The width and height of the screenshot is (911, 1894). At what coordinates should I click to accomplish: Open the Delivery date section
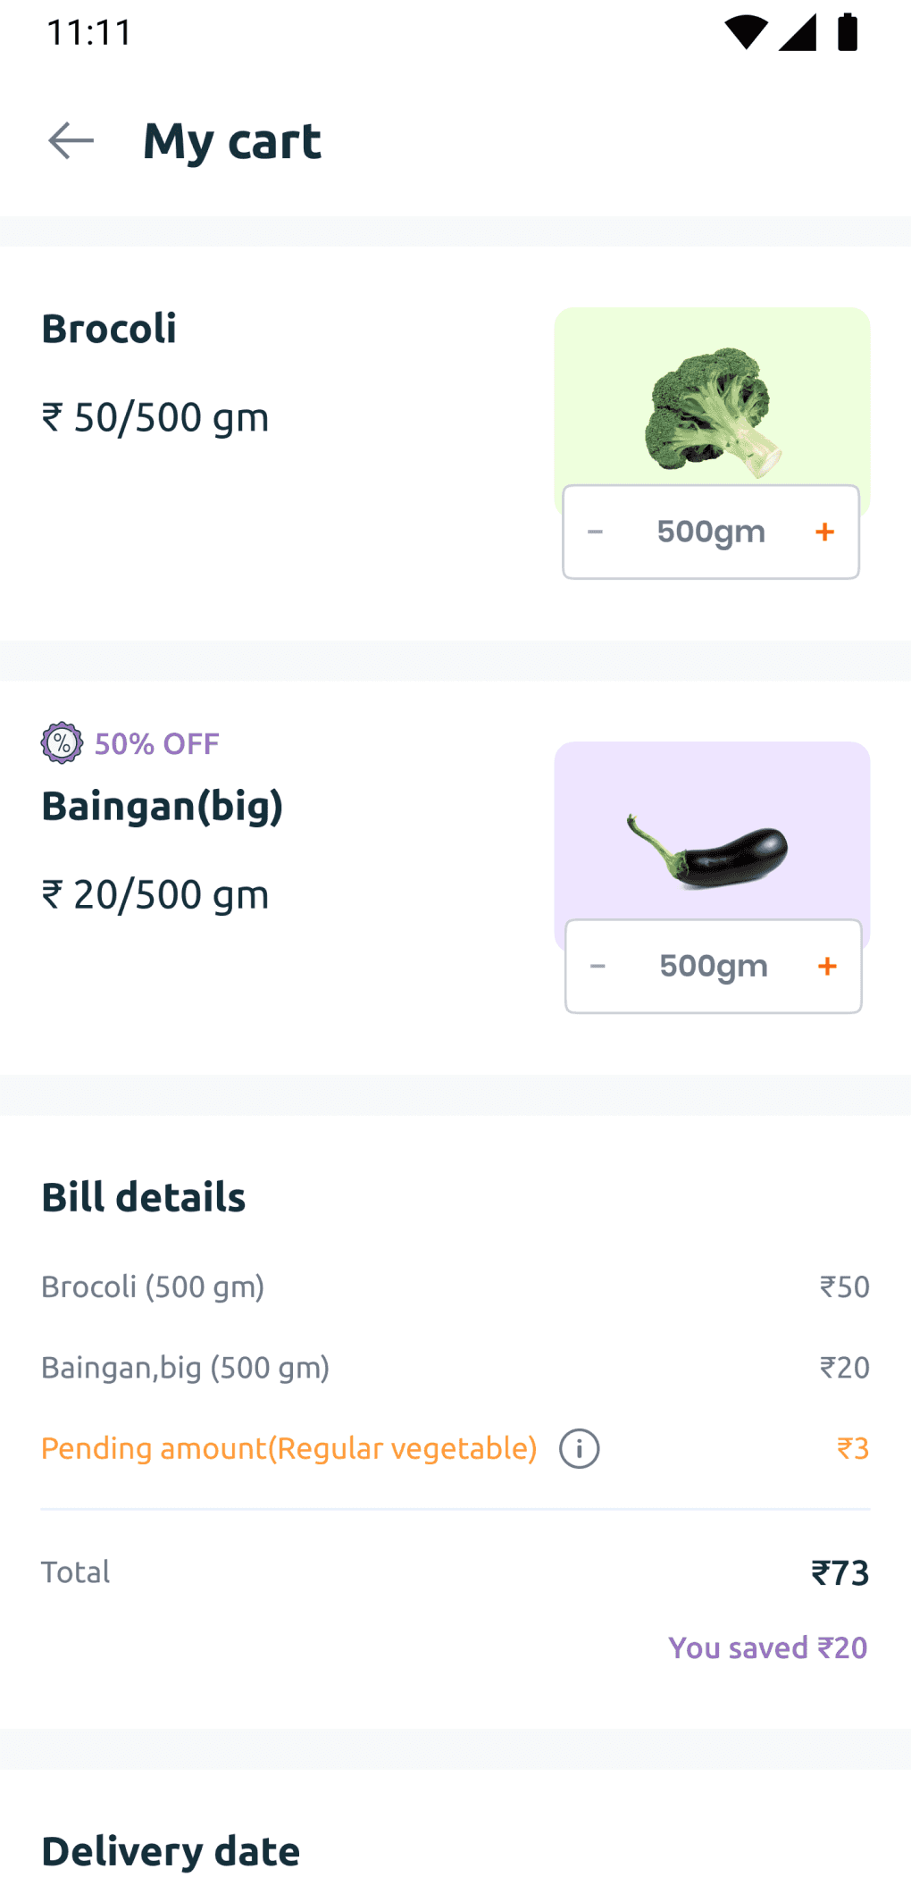coord(171,1851)
